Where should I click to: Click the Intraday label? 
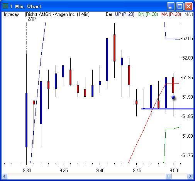point(11,14)
